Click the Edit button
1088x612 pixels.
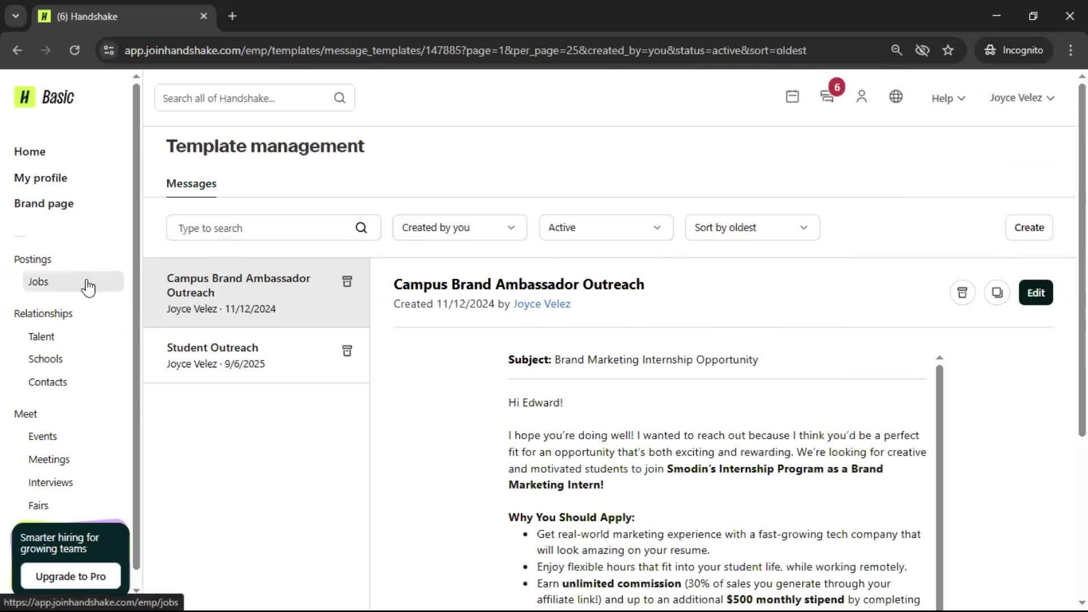coord(1036,292)
